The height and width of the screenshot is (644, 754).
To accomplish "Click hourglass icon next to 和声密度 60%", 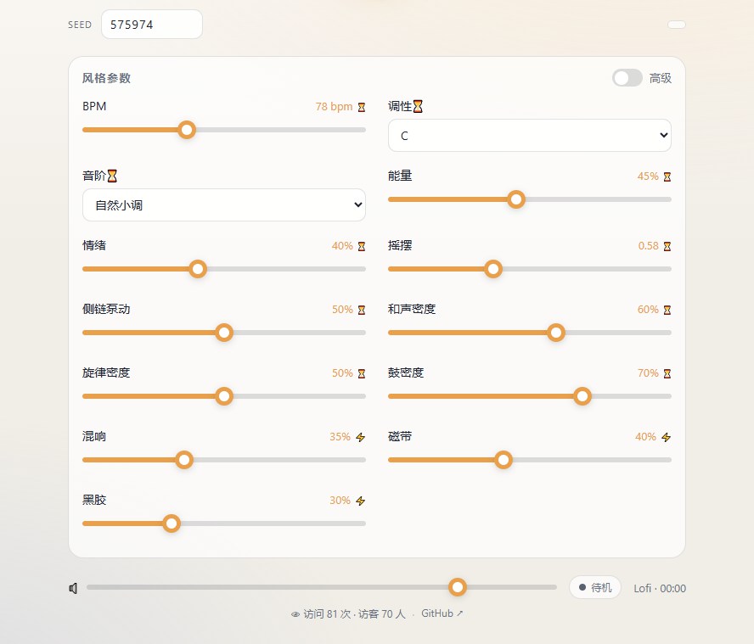I will [x=667, y=310].
